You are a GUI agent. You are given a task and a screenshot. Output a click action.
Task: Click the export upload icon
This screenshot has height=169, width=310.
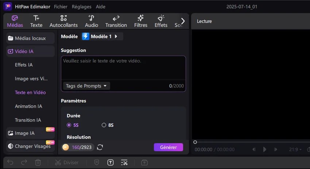(x=144, y=162)
